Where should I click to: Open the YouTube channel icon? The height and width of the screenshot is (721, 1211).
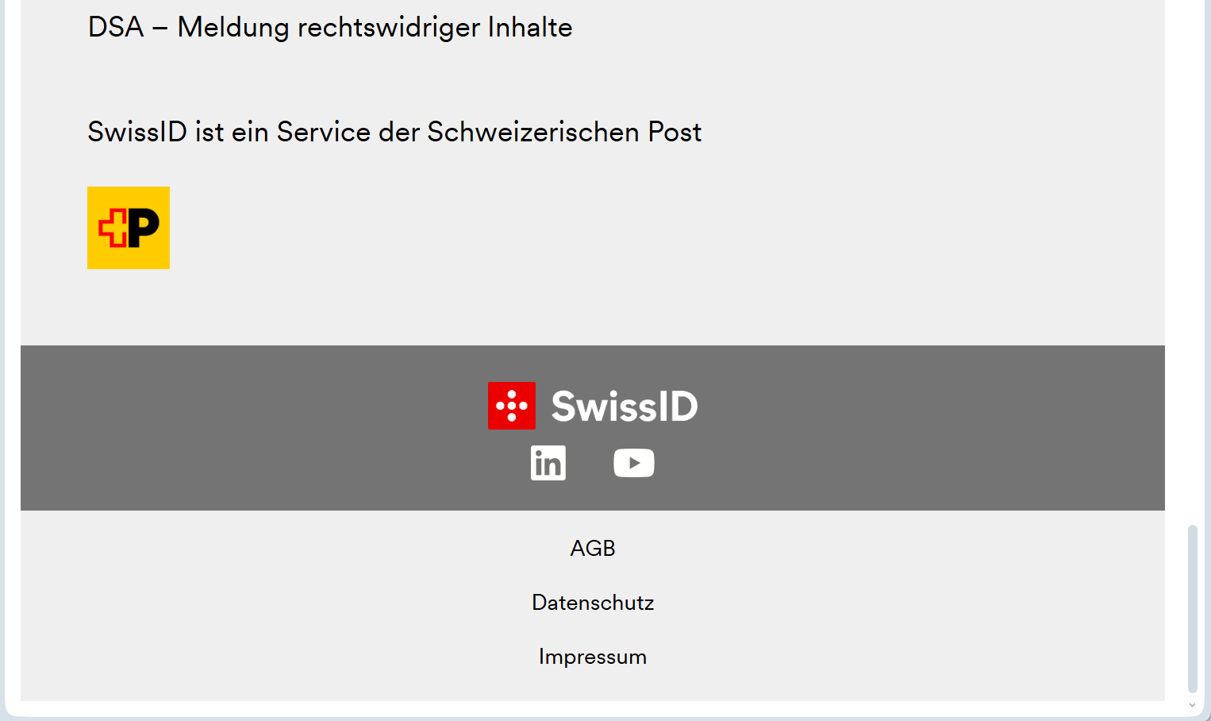[x=633, y=463]
